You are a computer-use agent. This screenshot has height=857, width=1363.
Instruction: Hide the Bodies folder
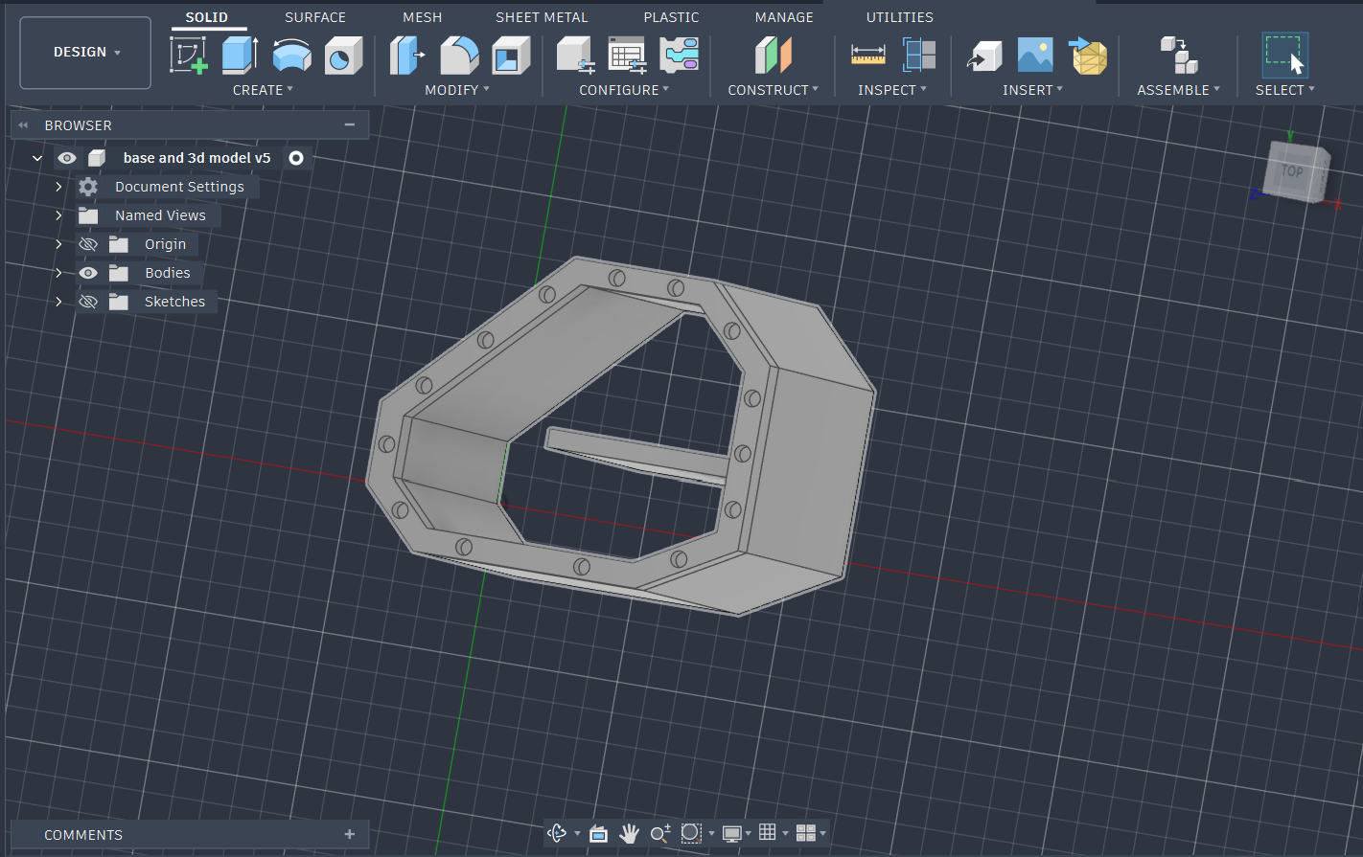(88, 273)
